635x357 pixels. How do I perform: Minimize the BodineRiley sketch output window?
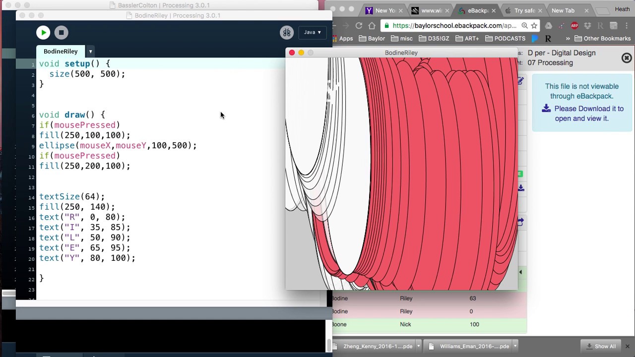pyautogui.click(x=301, y=53)
